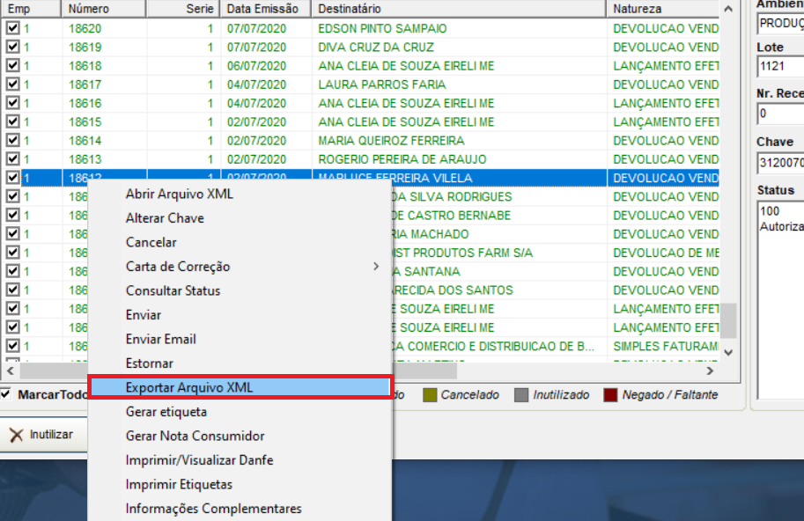Select Consultar Status menu option
The image size is (804, 521).
[173, 290]
